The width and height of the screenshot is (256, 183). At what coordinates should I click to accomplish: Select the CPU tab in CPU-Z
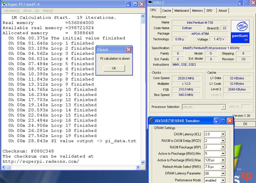[x=153, y=10]
